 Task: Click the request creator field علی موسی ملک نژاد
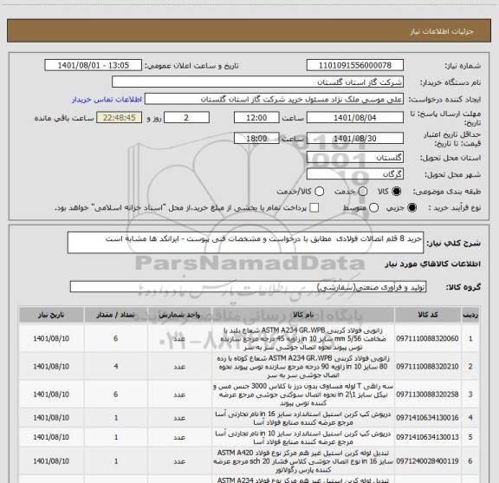[x=274, y=99]
